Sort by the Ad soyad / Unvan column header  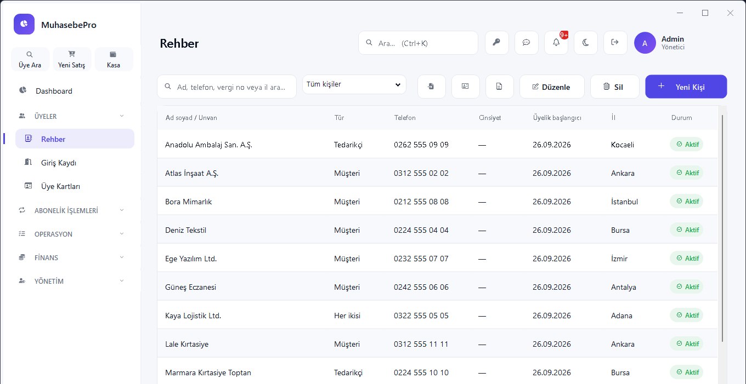click(x=191, y=118)
